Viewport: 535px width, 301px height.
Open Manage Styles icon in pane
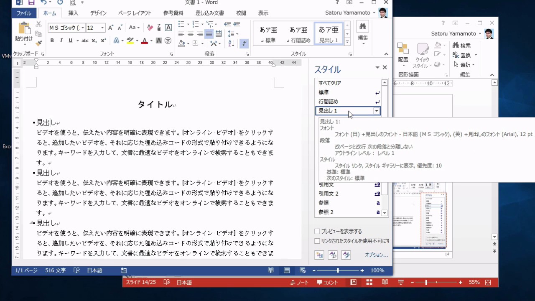pyautogui.click(x=346, y=255)
